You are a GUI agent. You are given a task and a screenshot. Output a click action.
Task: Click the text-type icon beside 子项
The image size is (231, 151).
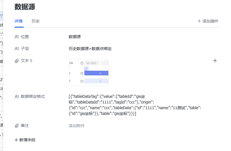point(17,49)
